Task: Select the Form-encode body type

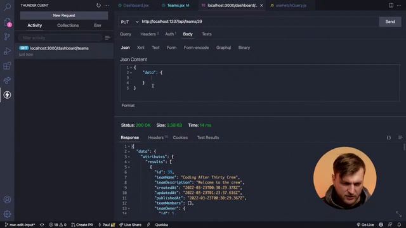Action: (196, 47)
